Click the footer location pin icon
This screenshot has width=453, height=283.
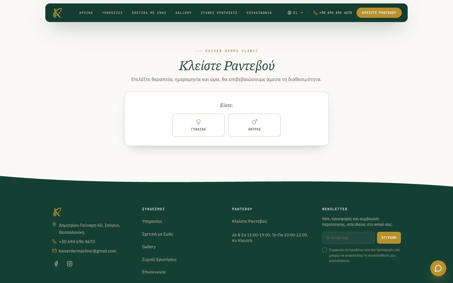coord(54,224)
